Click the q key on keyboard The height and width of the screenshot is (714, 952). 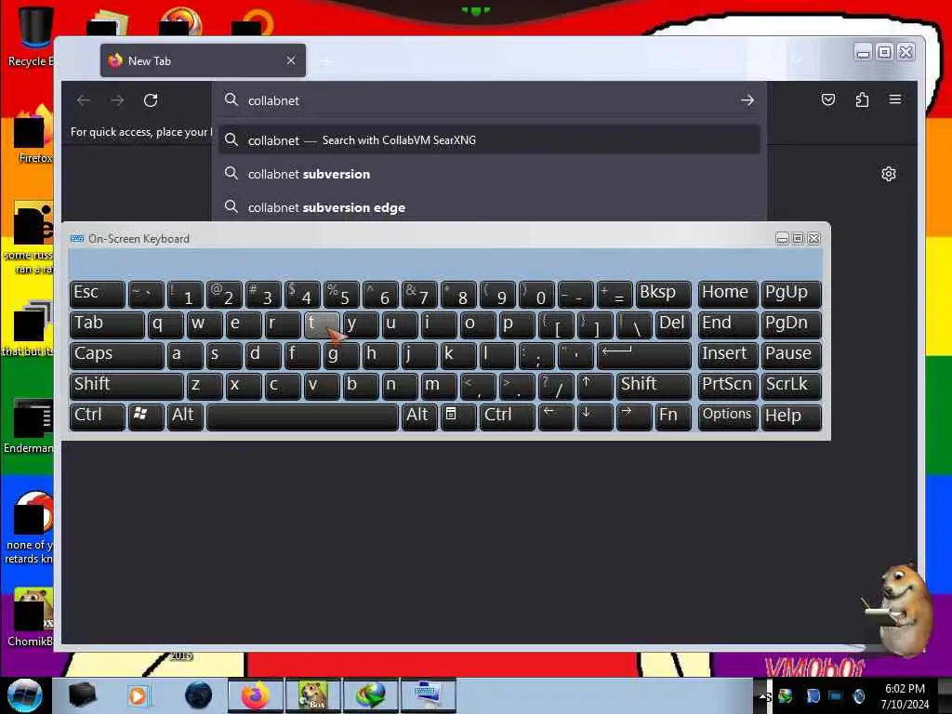pos(165,324)
